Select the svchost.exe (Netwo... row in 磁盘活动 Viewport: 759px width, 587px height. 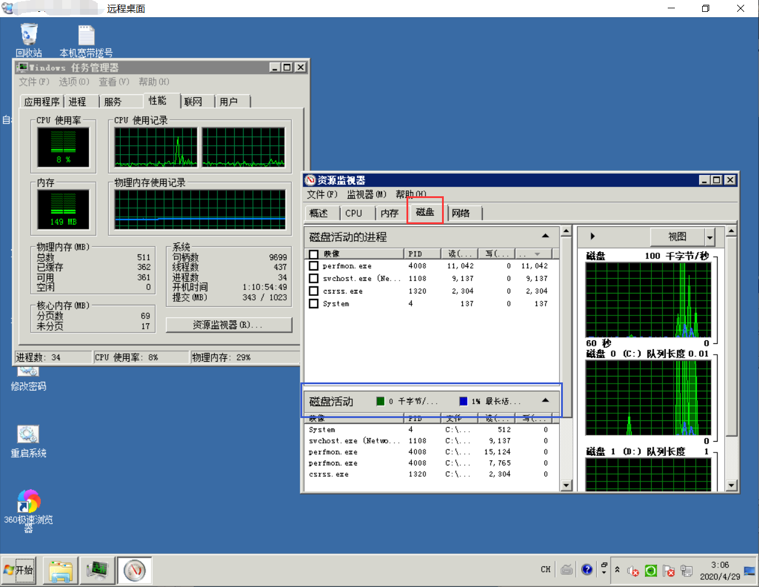[x=431, y=441]
